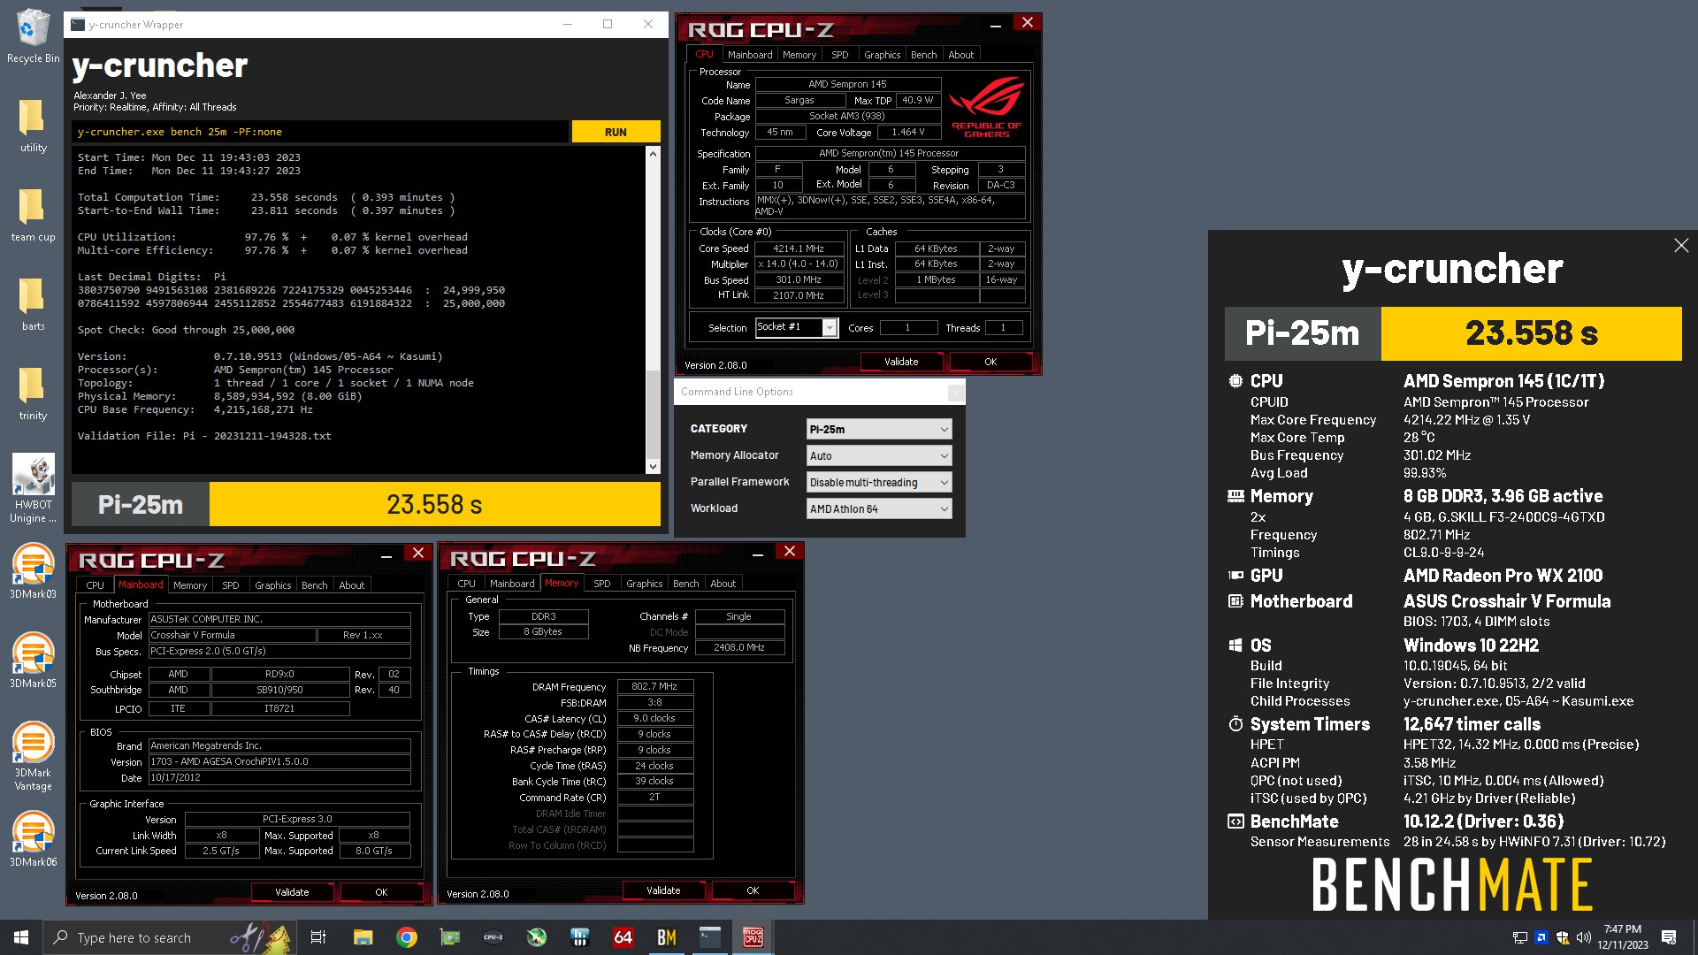Launch the 3DMark03 desktop shortcut
The width and height of the screenshot is (1698, 955).
click(33, 572)
